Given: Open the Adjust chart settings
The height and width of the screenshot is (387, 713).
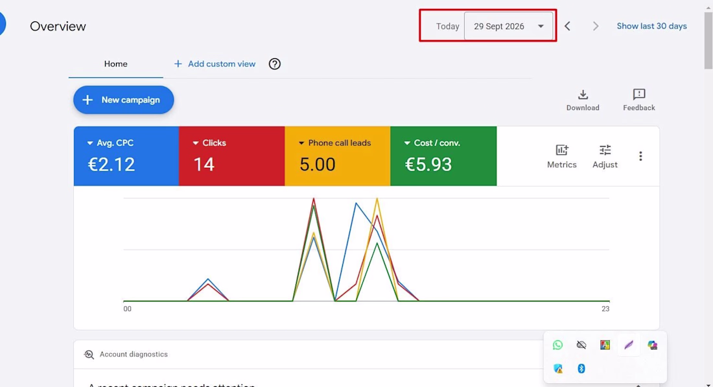Looking at the screenshot, I should point(605,156).
